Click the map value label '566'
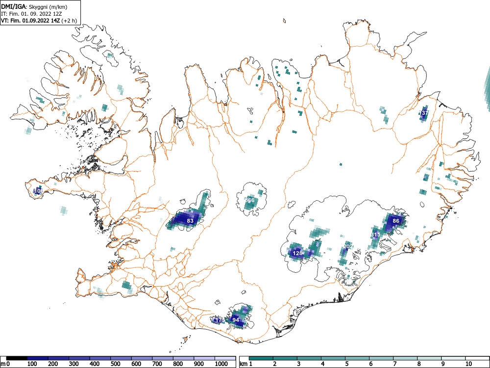This screenshot has height=368, width=490. tap(250, 200)
